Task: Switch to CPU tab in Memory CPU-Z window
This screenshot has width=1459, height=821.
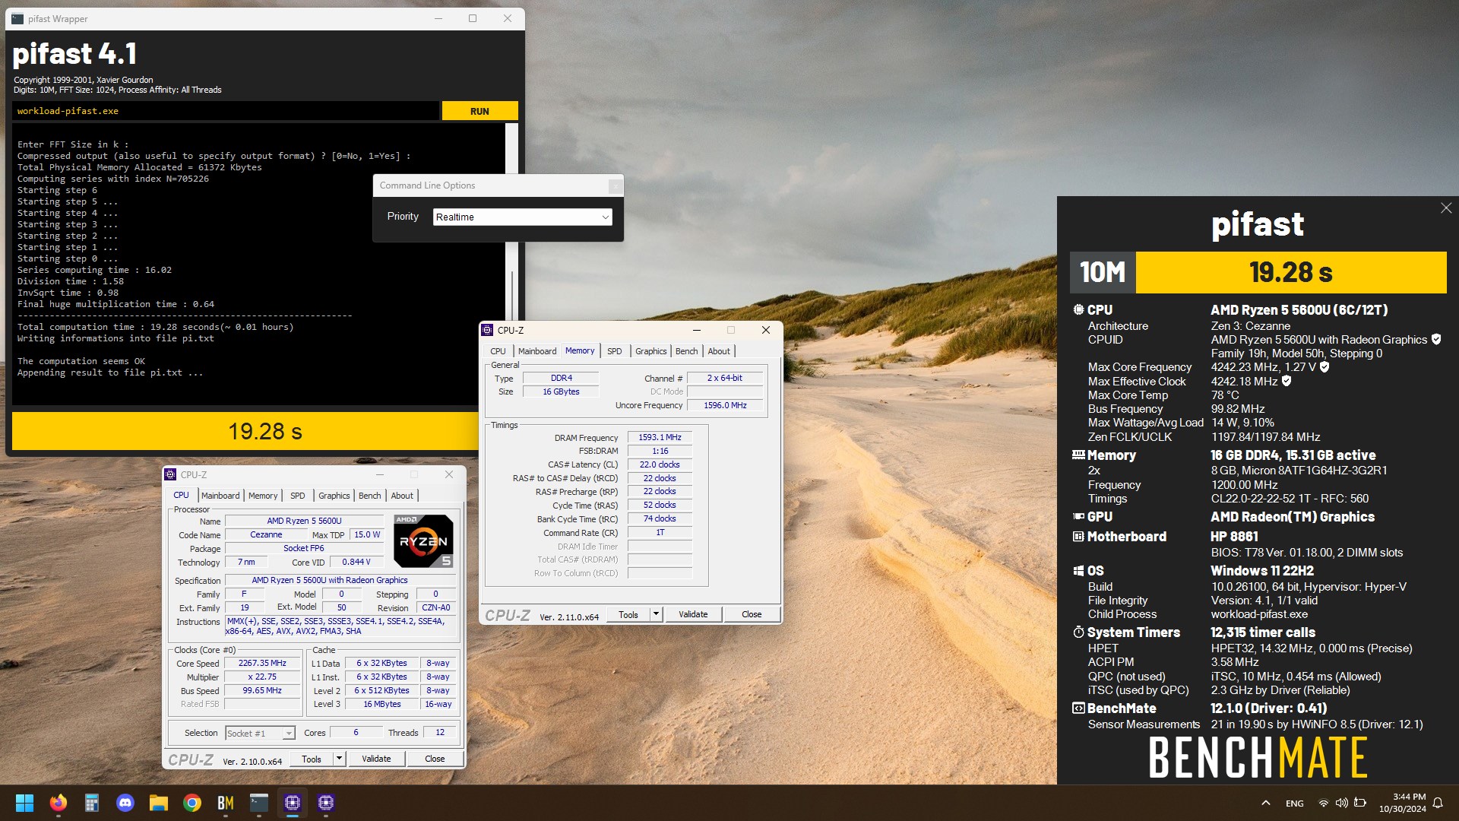Action: click(498, 351)
